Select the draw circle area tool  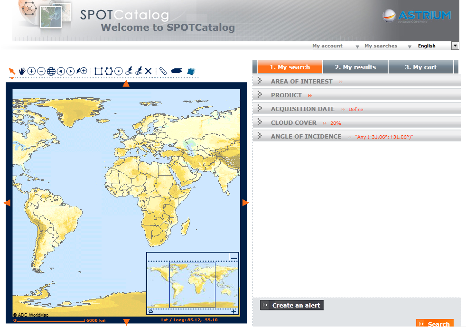click(119, 71)
